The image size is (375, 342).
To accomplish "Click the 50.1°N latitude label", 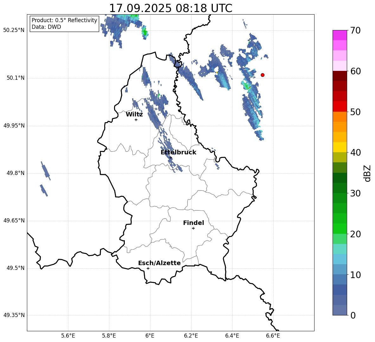I will (x=16, y=78).
